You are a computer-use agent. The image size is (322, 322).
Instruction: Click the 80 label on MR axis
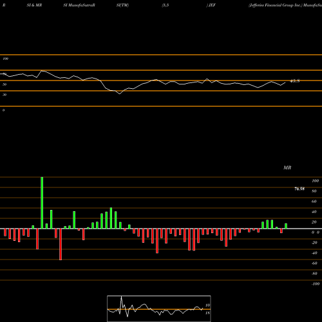tap(314, 191)
